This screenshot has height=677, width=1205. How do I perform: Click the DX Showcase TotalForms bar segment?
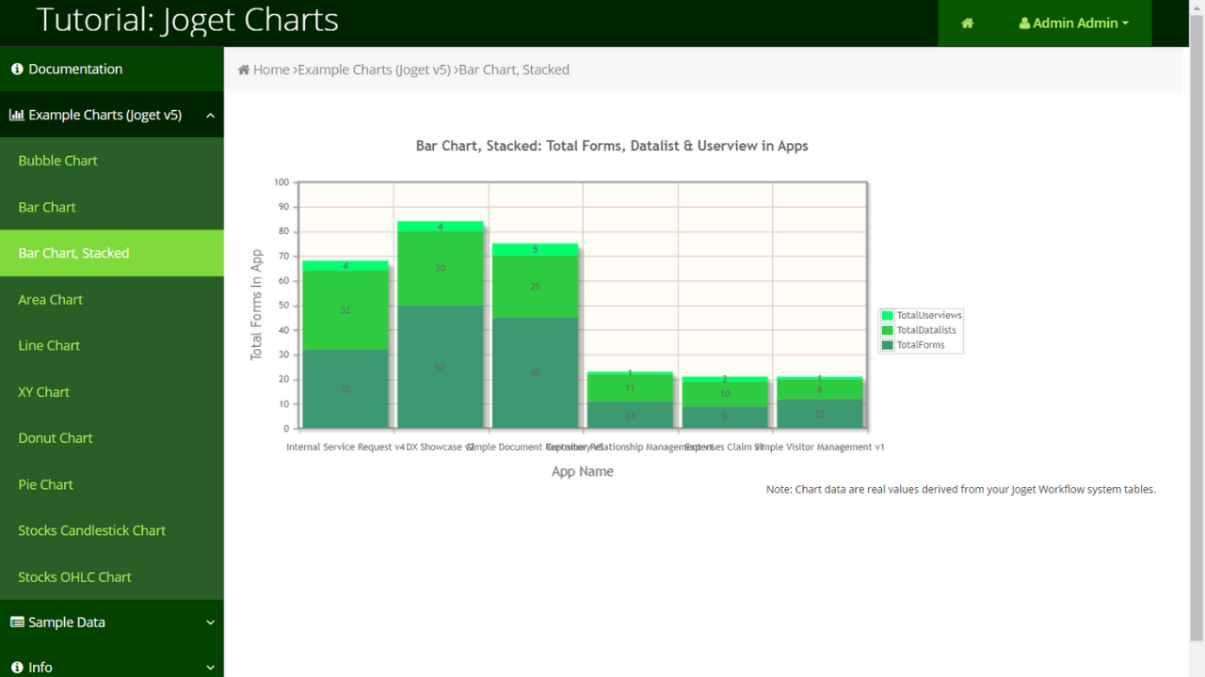tap(441, 367)
